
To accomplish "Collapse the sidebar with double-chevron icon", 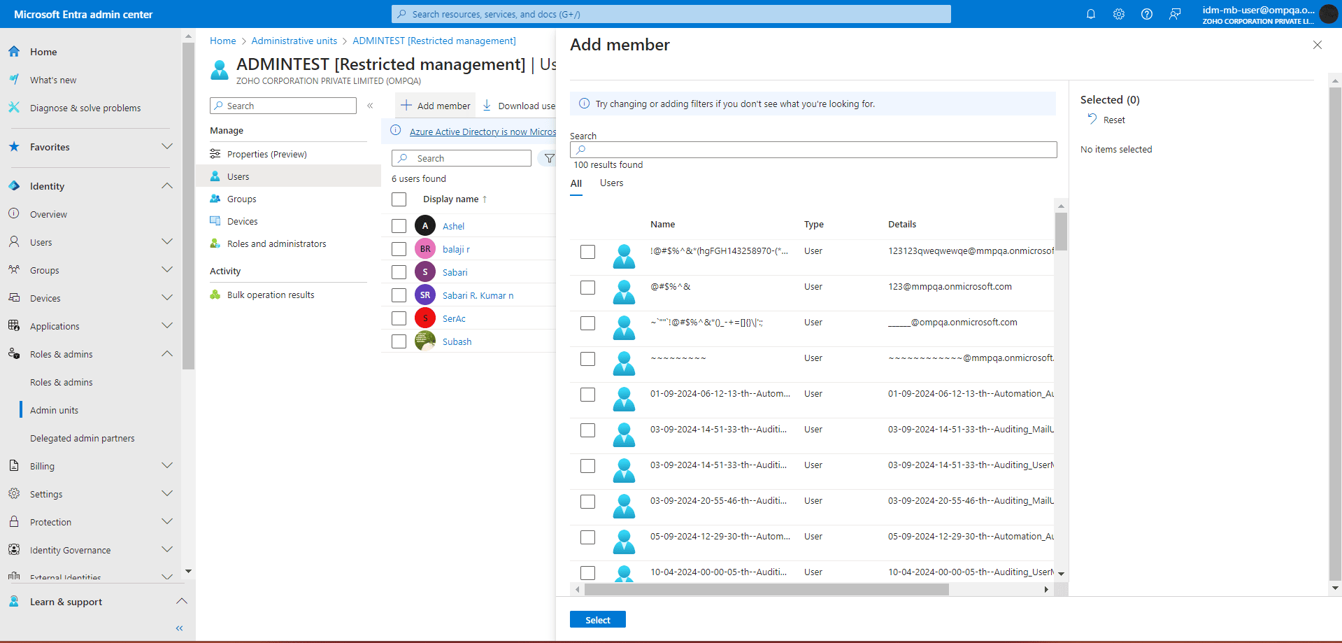I will click(x=179, y=628).
